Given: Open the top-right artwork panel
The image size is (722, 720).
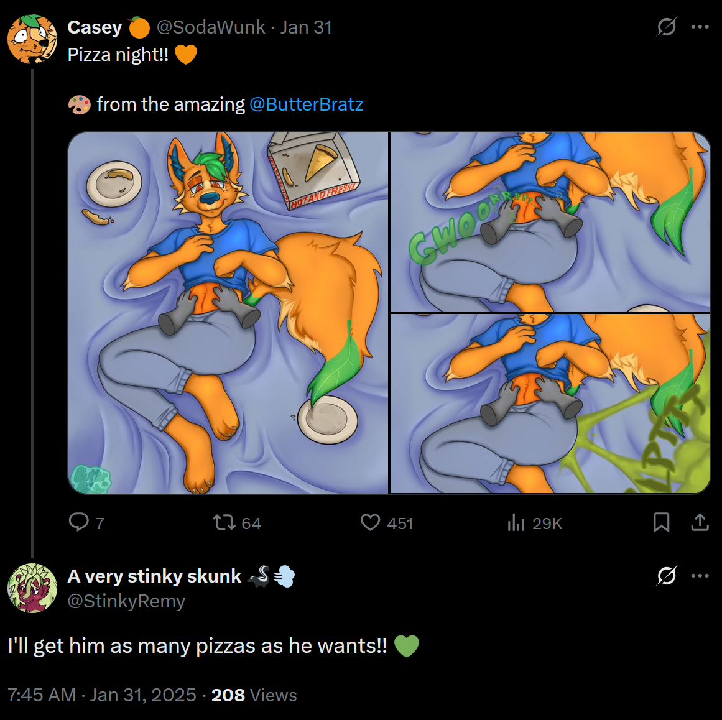Looking at the screenshot, I should point(550,221).
